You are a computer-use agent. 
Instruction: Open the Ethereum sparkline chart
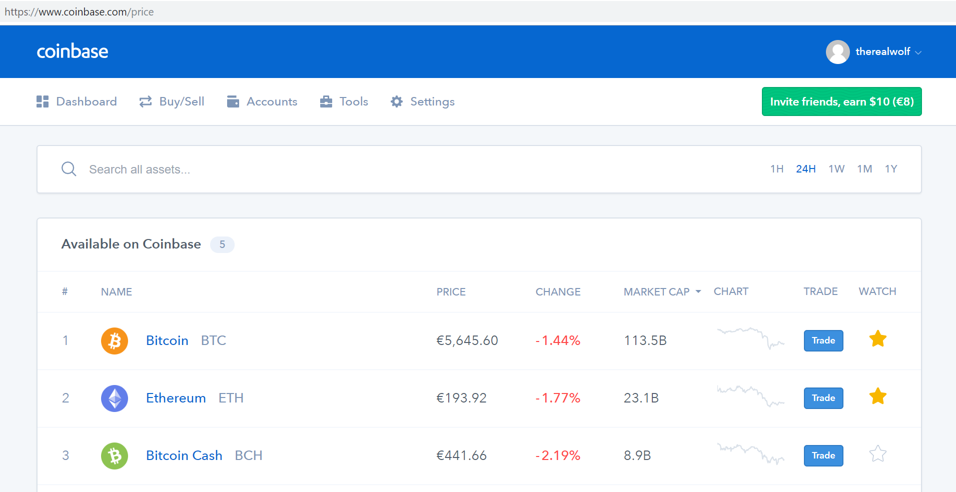pos(750,395)
